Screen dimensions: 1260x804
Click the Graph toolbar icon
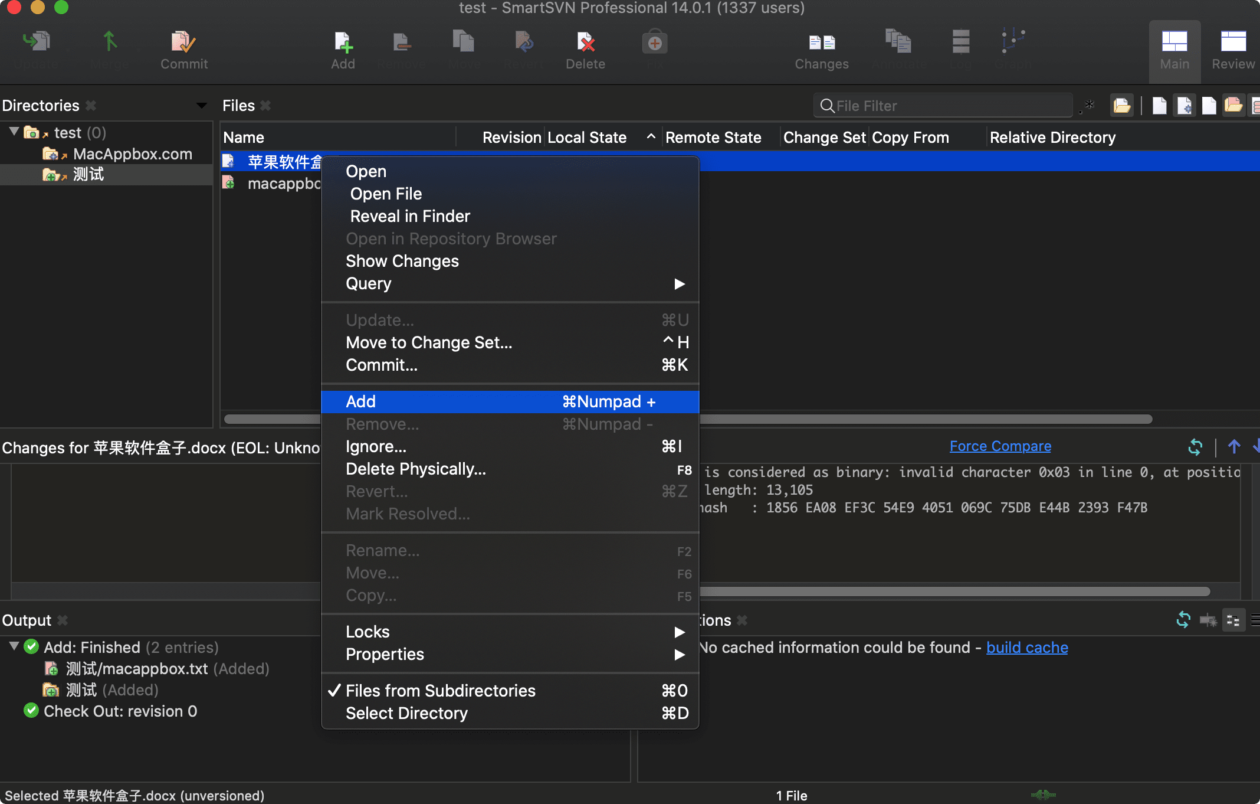(1013, 50)
